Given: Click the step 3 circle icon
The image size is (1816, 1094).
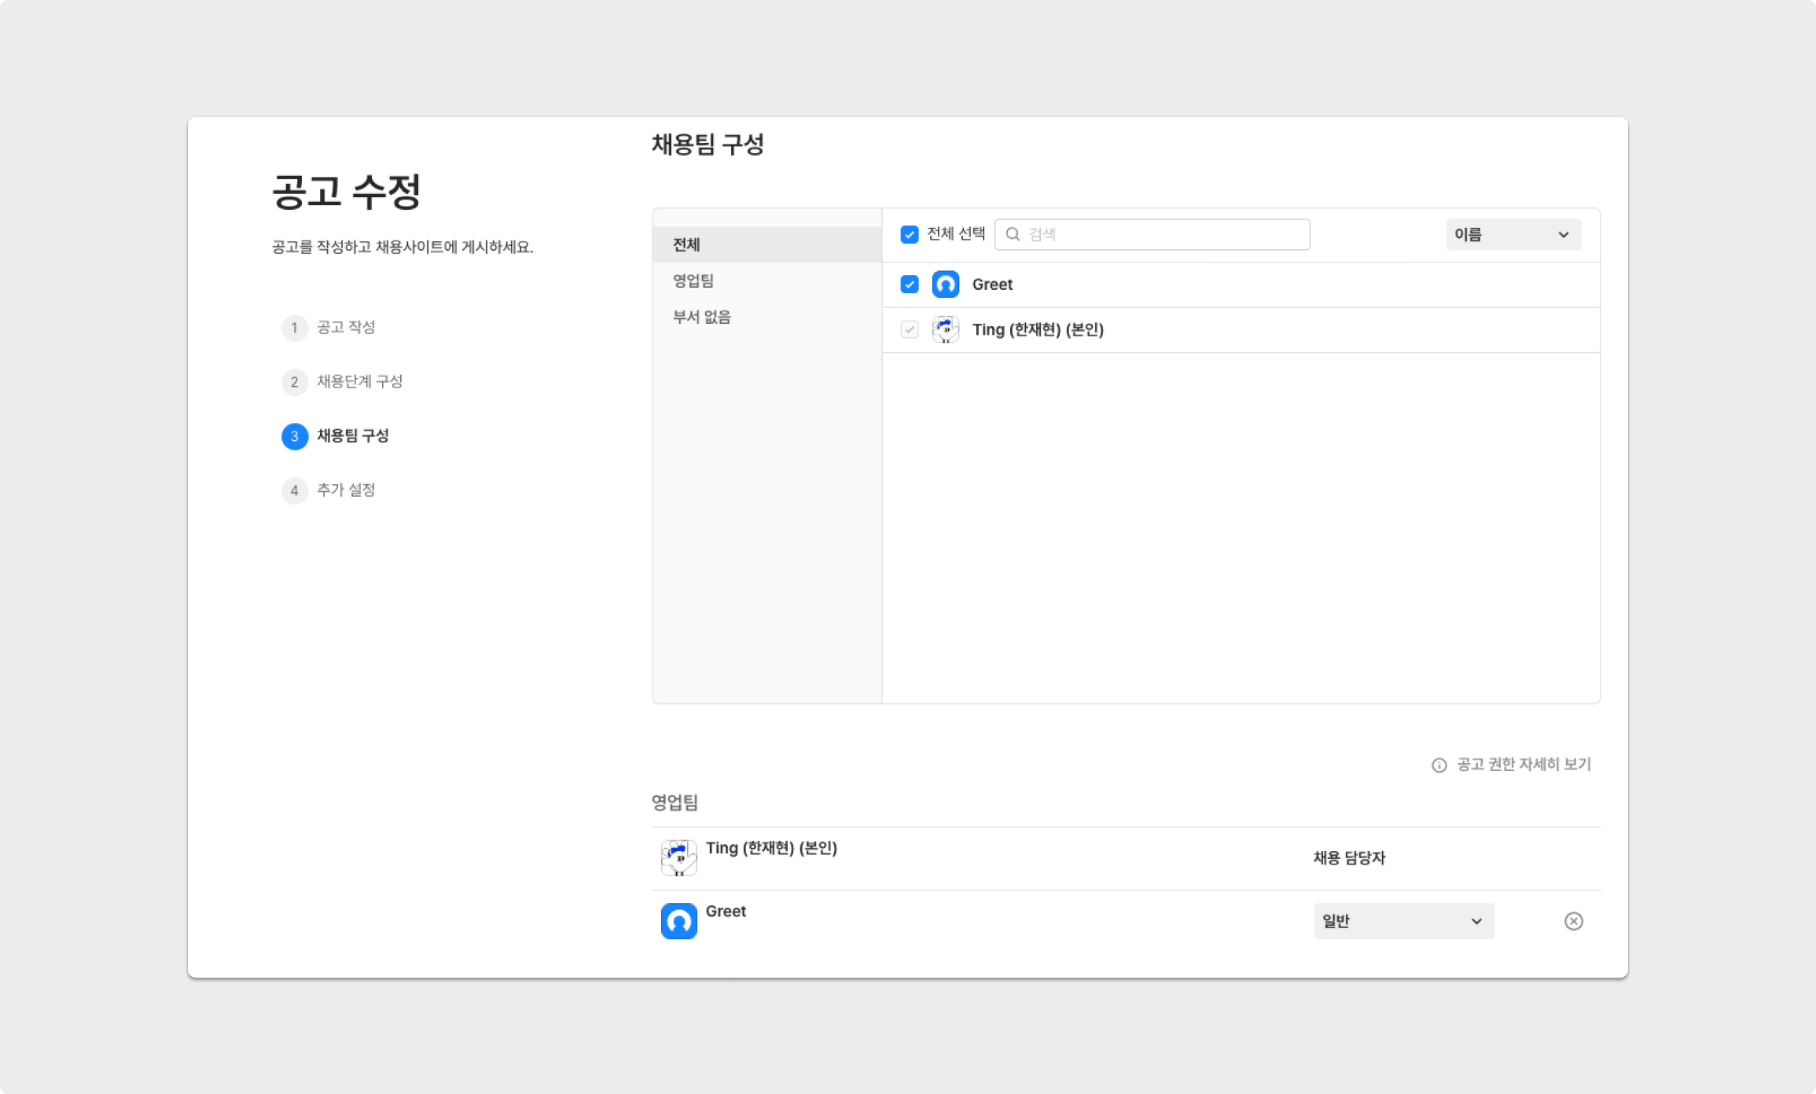Looking at the screenshot, I should [x=295, y=436].
